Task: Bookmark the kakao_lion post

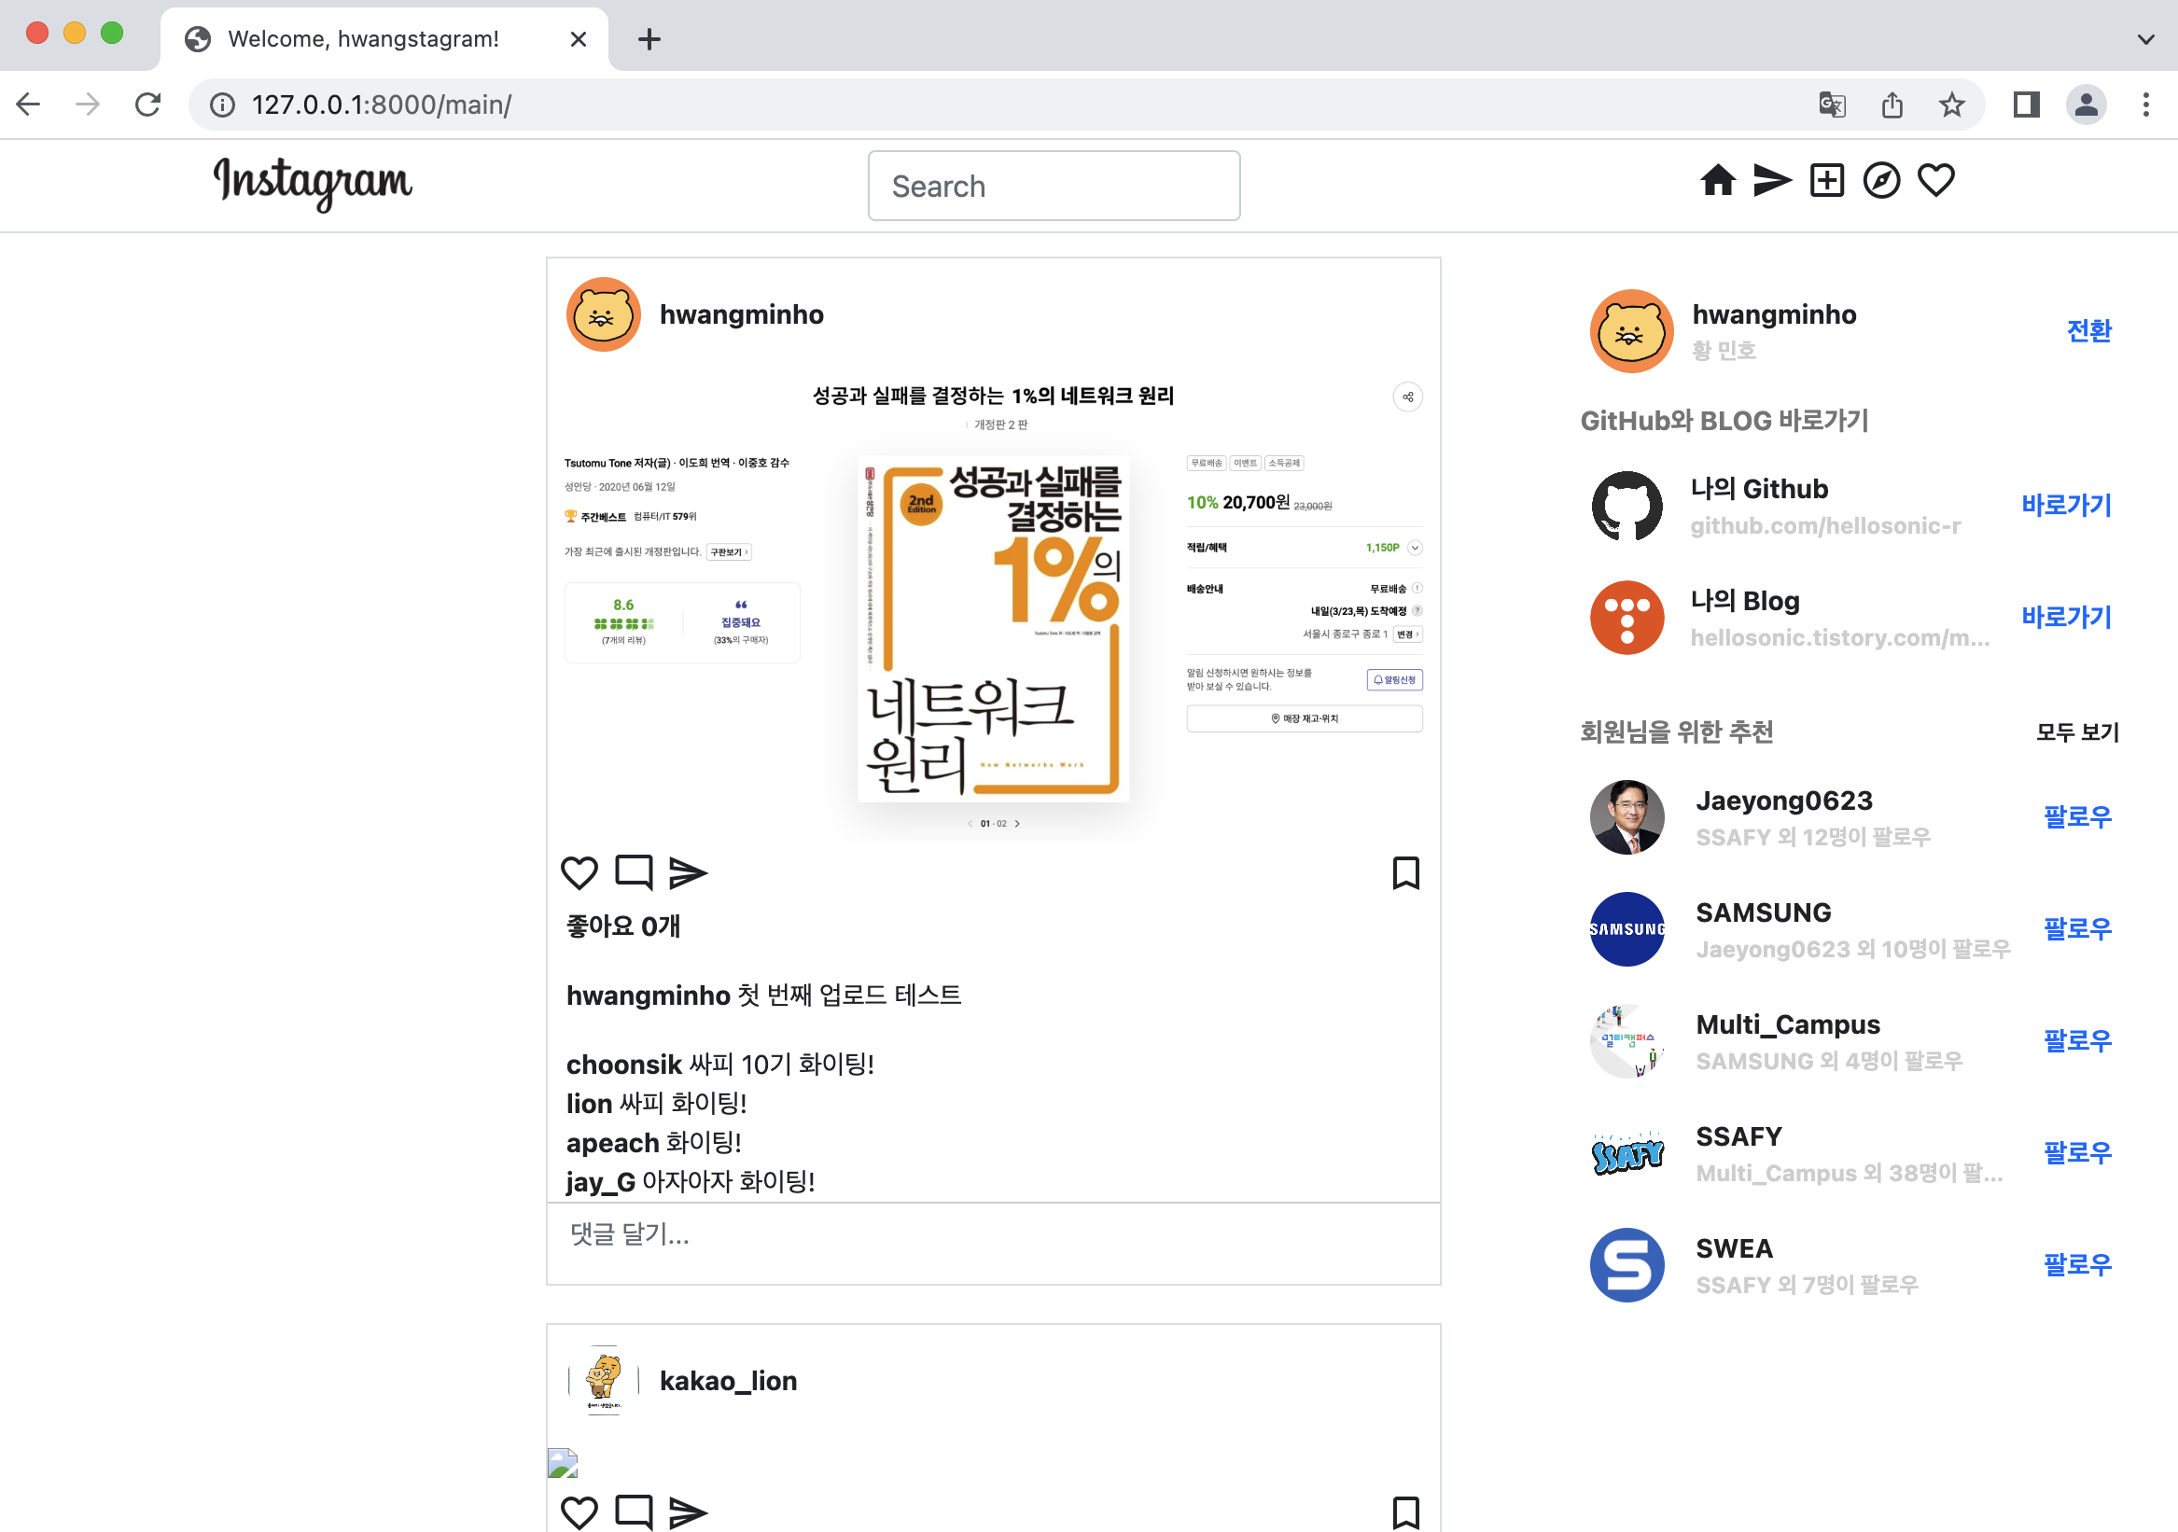Action: pyautogui.click(x=1405, y=1511)
